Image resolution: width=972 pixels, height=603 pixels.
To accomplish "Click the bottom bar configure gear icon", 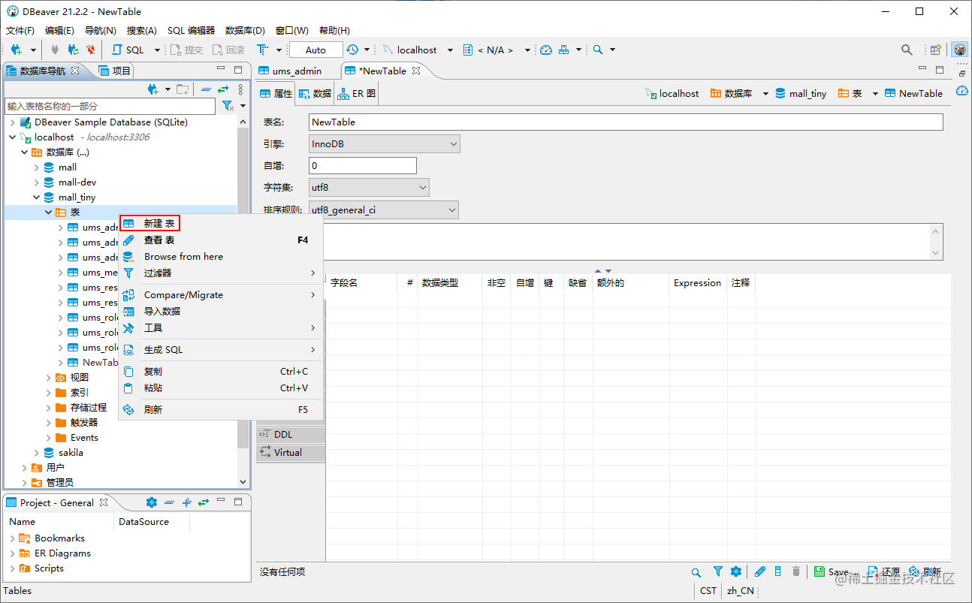I will [736, 572].
